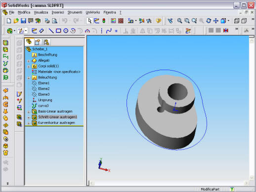Image resolution: width=256 pixels, height=192 pixels.
Task: Open the view orientation dropdown arrow
Action: (x=228, y=21)
